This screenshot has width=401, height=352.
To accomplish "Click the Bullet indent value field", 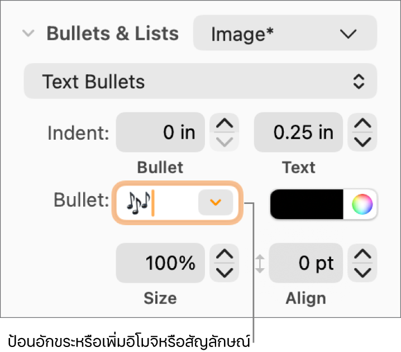I will point(161,132).
